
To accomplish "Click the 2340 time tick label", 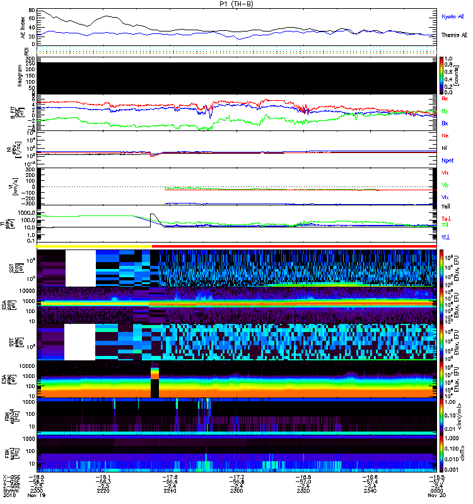I will [x=370, y=491].
